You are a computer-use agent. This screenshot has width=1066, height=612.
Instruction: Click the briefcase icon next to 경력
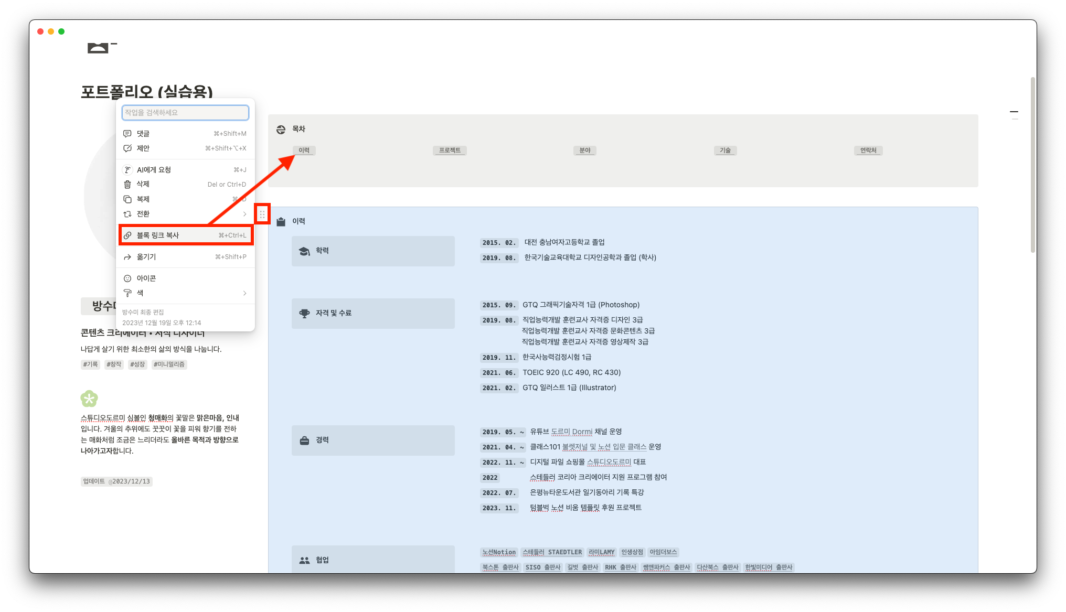tap(304, 441)
